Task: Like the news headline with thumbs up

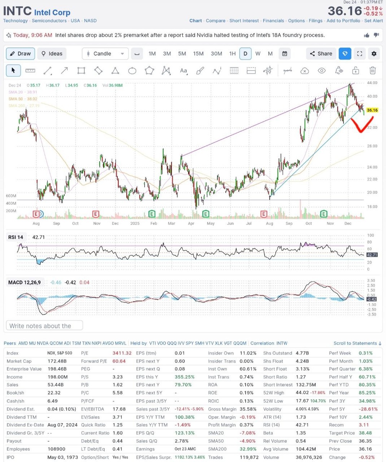Action: tap(366, 35)
